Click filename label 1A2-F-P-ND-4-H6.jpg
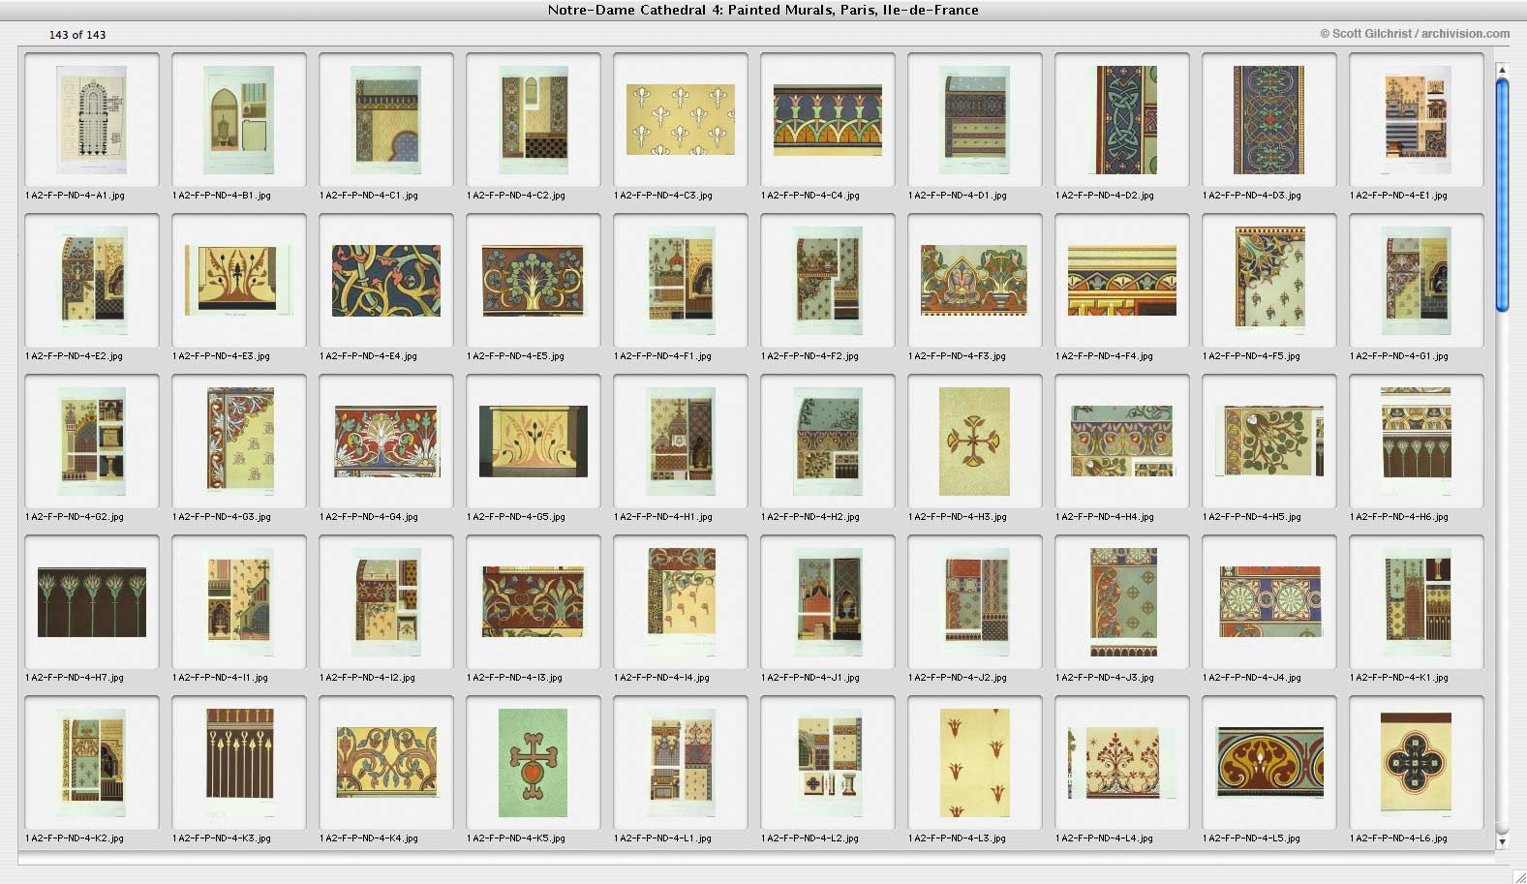The image size is (1527, 884). [x=1399, y=517]
